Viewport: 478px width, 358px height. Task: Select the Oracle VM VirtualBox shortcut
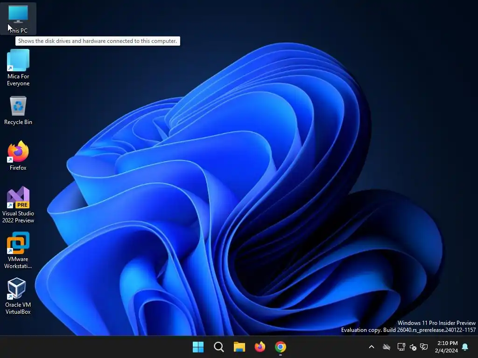coord(18,296)
